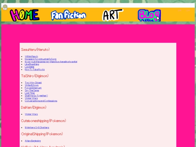Viewport: 196px width, 147px height.
Task: Click the Cuteboneshipping (Pokemon) heading
Action: (44, 121)
